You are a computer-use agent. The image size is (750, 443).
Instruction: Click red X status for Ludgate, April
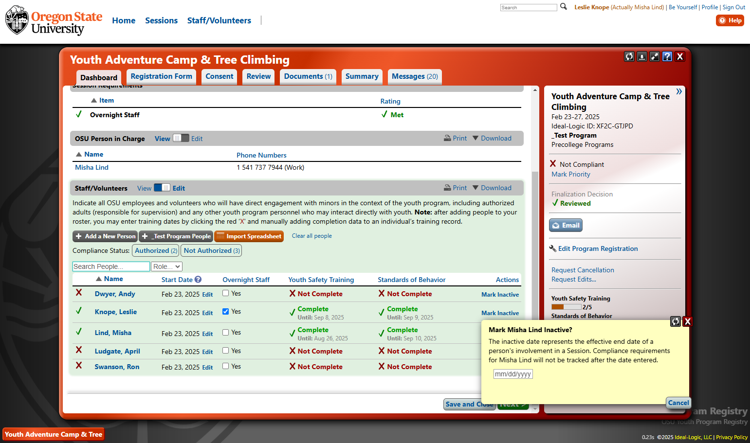(x=79, y=350)
